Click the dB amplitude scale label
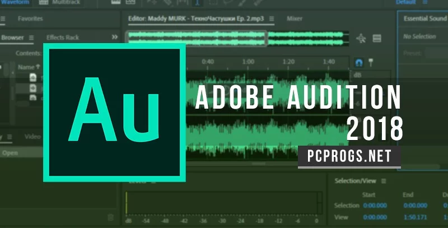448x228 pixels. pyautogui.click(x=357, y=75)
